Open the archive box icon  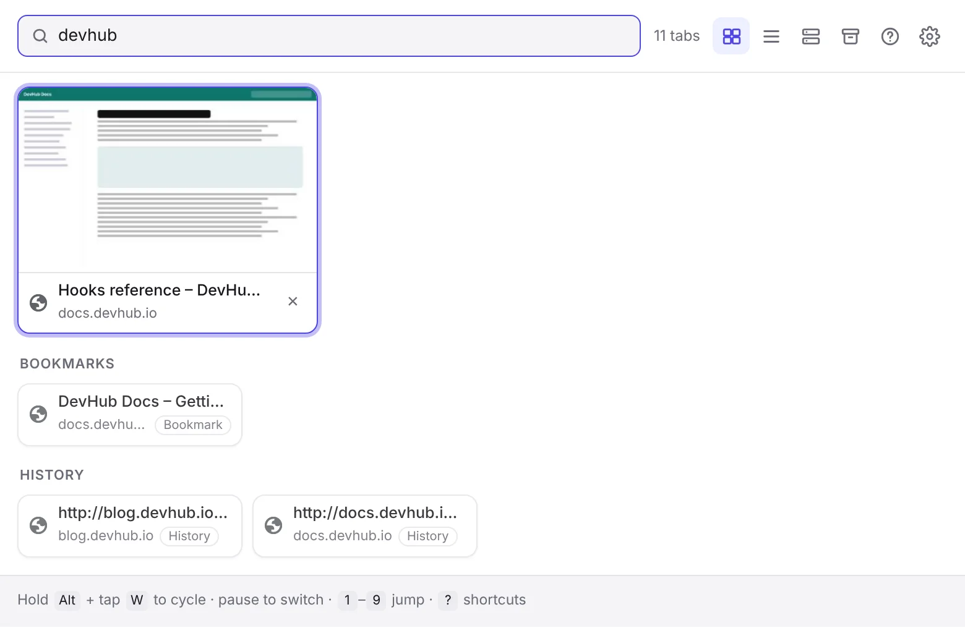(x=850, y=36)
